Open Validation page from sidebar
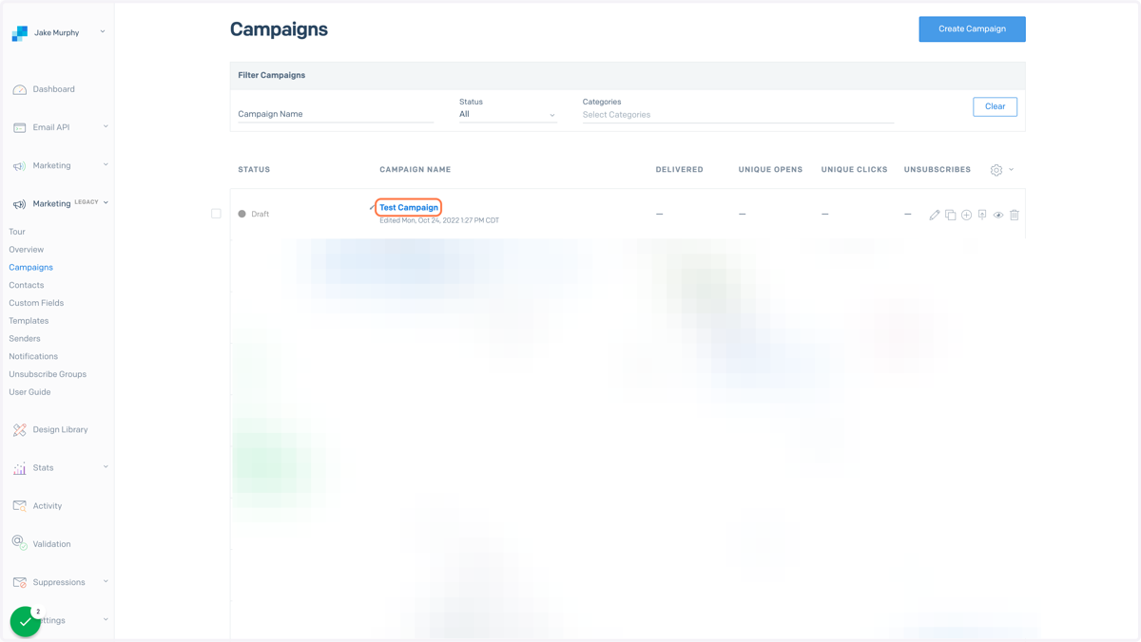The height and width of the screenshot is (642, 1141). tap(51, 544)
